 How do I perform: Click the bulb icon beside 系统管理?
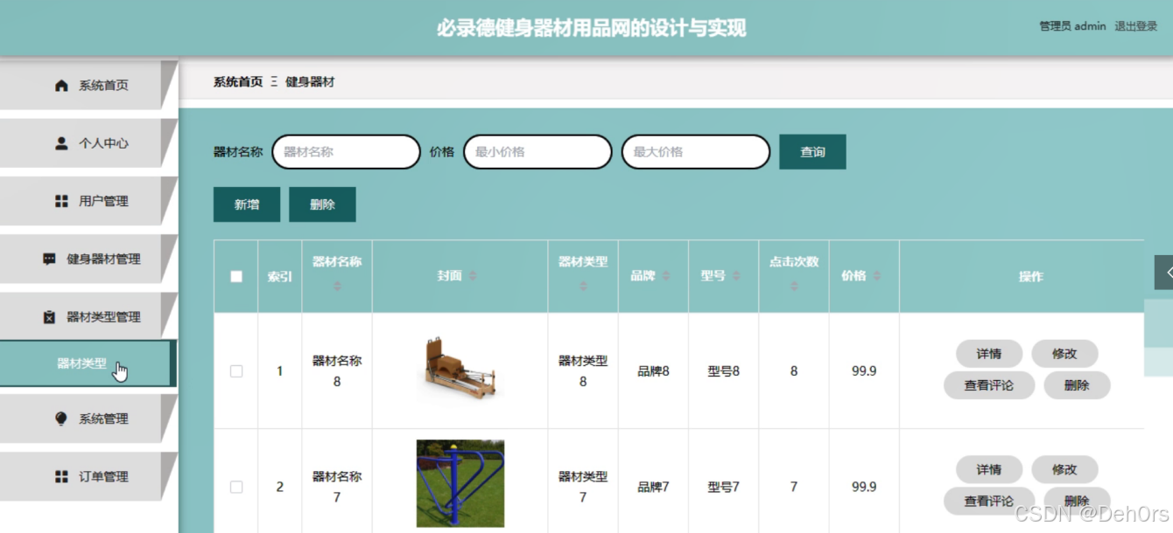click(x=61, y=419)
